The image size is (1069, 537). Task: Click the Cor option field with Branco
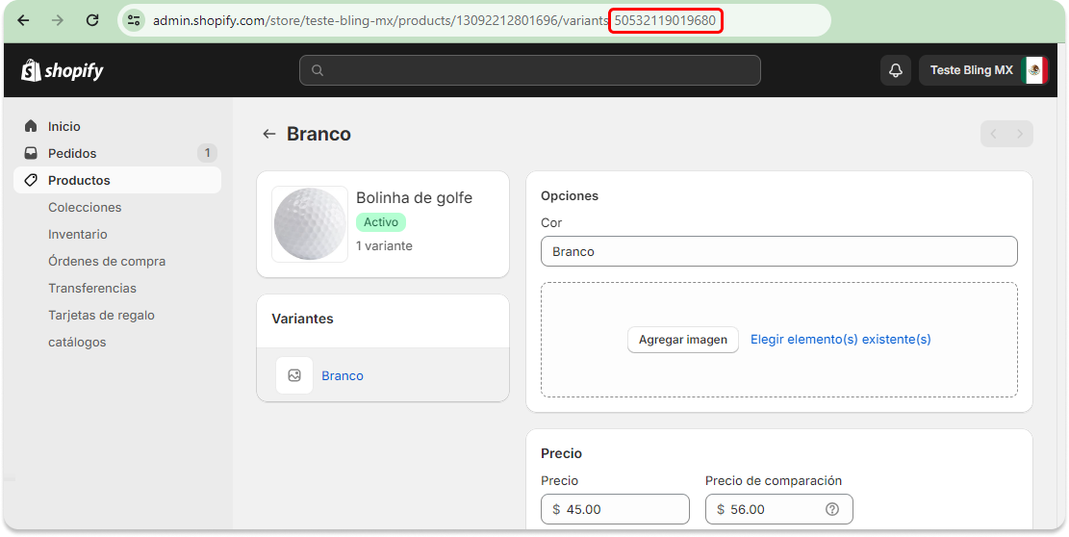[779, 251]
